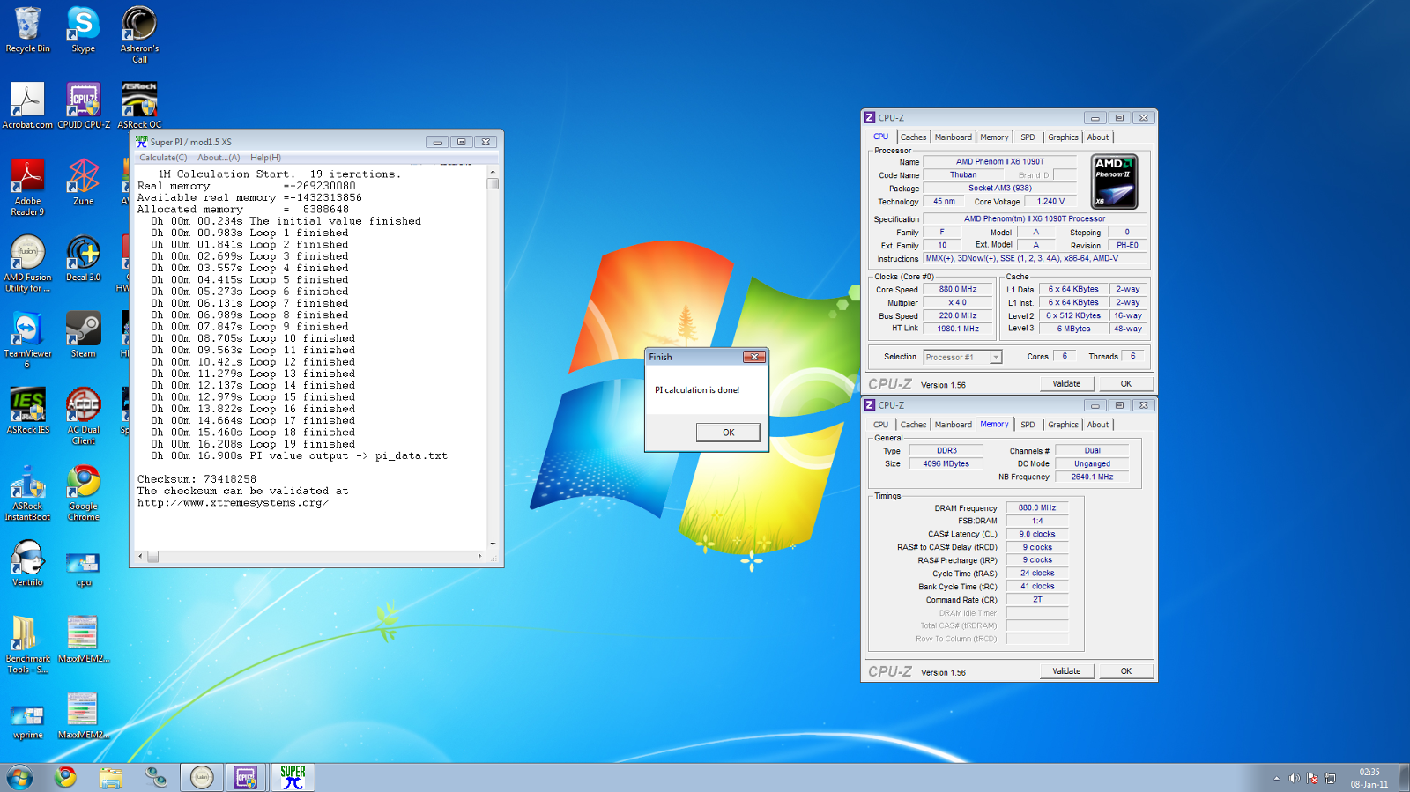Viewport: 1410px width, 792px height.
Task: Open the ASRock IES desktop icon
Action: coord(27,411)
